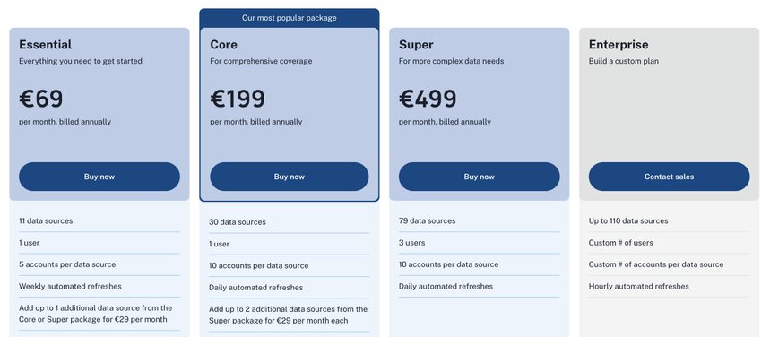770x337 pixels.
Task: Click the €499 price
Action: pos(428,99)
